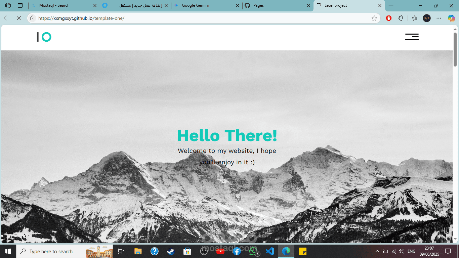459x258 pixels.
Task: Click the IO logo on the webpage
Action: pyautogui.click(x=44, y=37)
